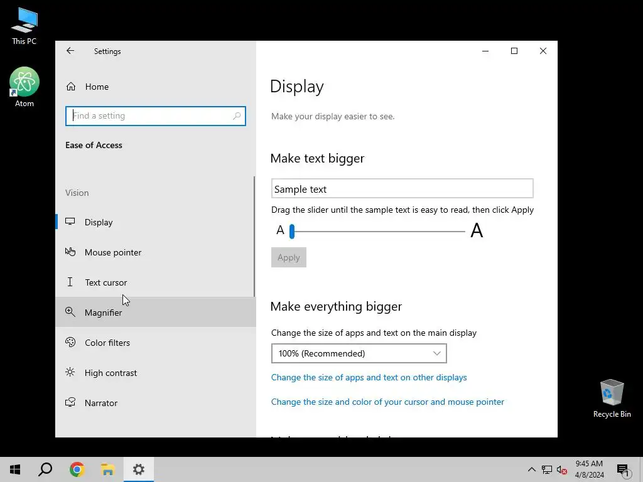The height and width of the screenshot is (482, 643).
Task: Close the Settings window
Action: coord(543,51)
